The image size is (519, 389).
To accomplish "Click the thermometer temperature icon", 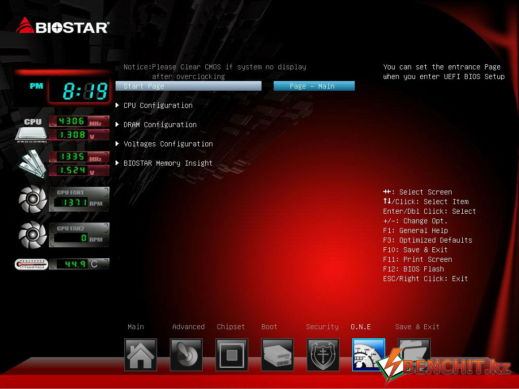I will (31, 264).
